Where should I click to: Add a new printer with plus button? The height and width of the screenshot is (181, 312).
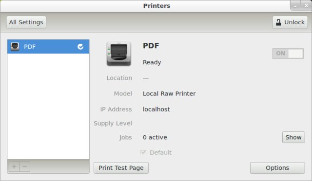point(14,166)
